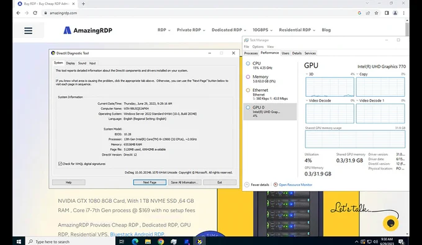This screenshot has width=422, height=245.
Task: Go back with the browser back arrow
Action: point(18,13)
